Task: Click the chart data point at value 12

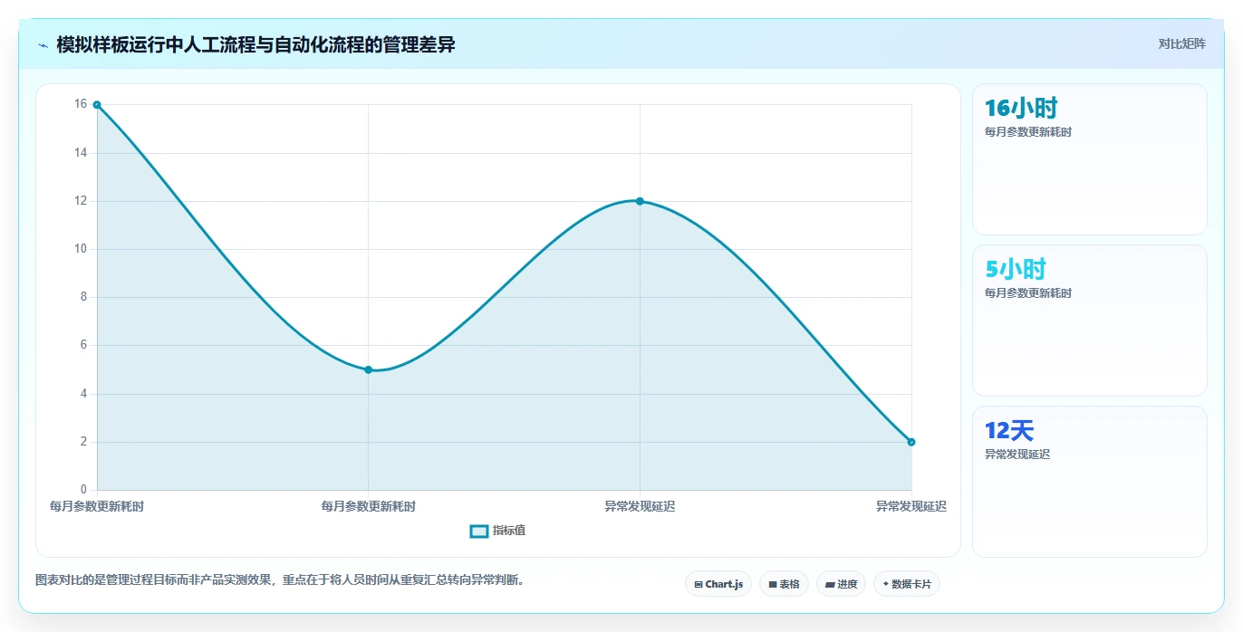Action: pyautogui.click(x=640, y=201)
